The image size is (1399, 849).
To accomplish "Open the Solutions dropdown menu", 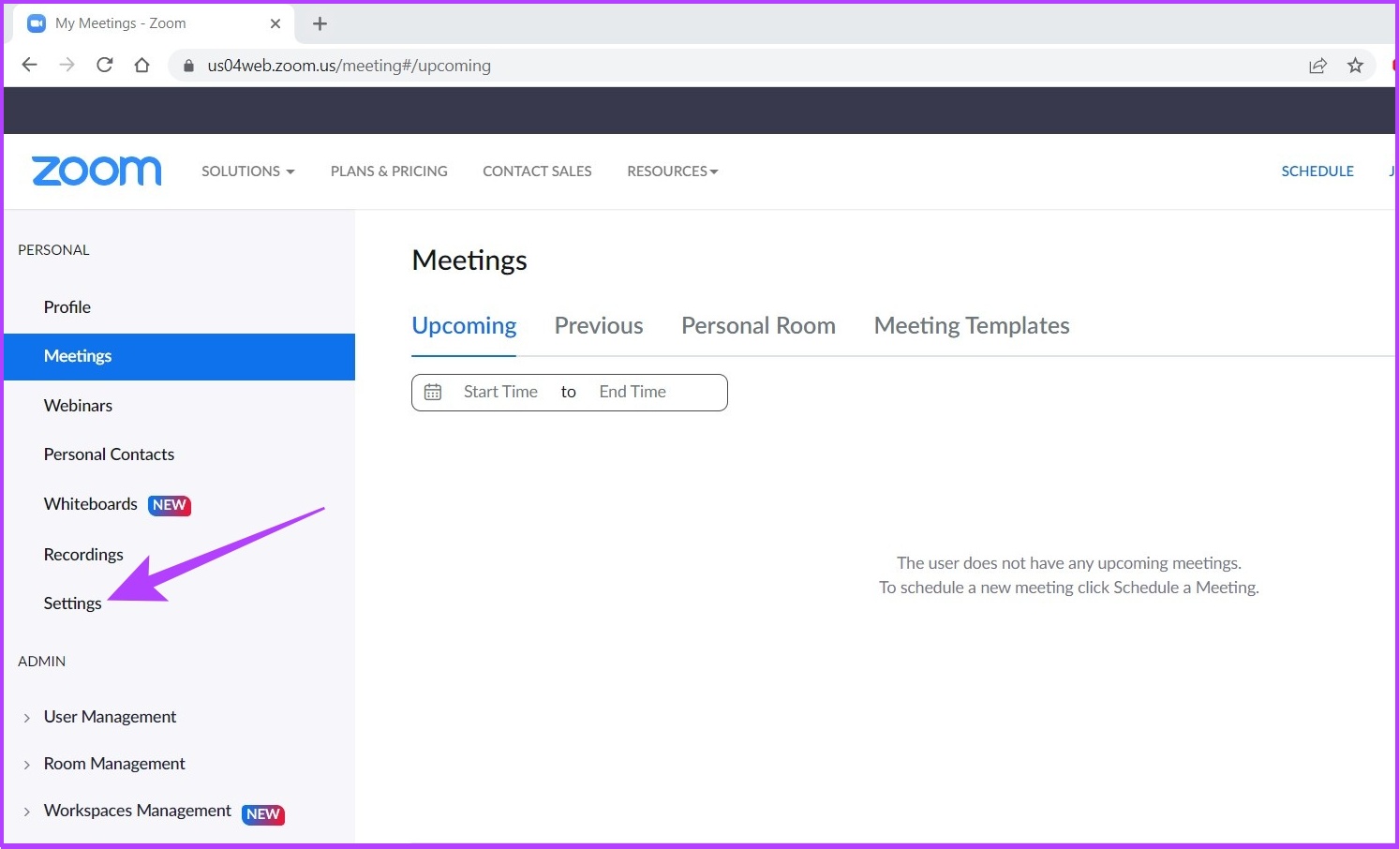I will 248,171.
